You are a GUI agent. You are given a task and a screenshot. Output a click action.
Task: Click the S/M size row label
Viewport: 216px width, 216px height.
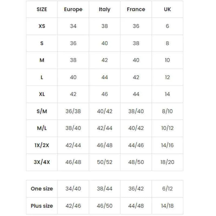click(42, 111)
